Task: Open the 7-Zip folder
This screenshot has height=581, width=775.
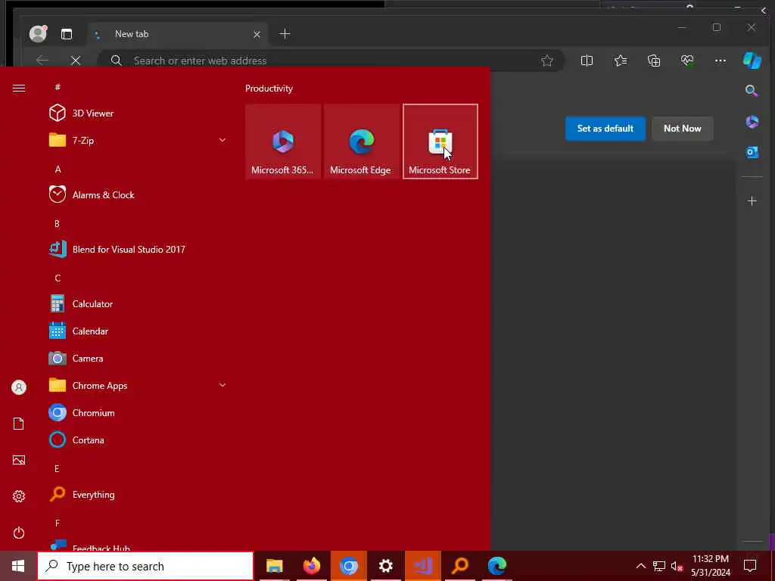Action: [x=139, y=140]
